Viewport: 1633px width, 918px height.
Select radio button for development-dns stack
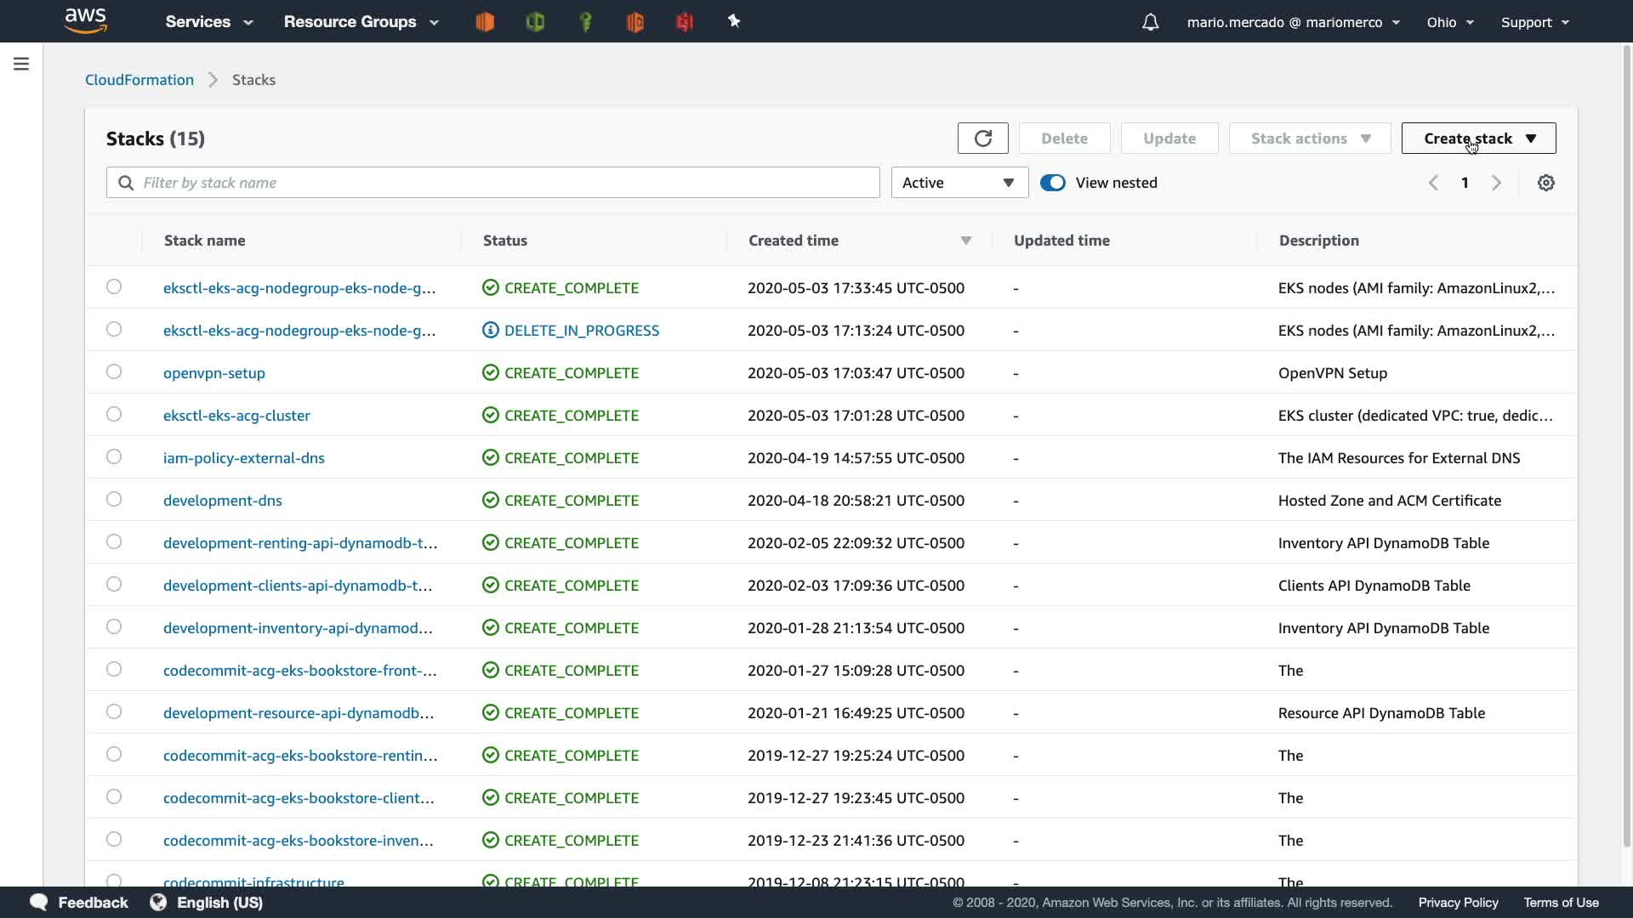click(114, 500)
